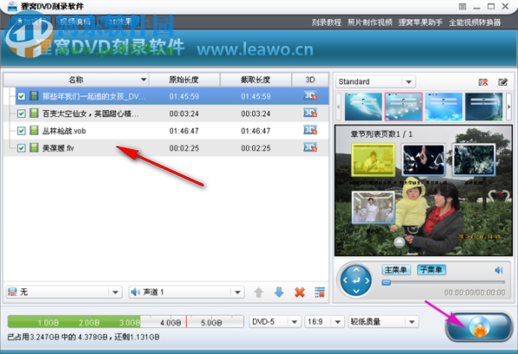Open the 全能视频转换器 link
Viewport: 518px width, 354px height.
click(475, 23)
